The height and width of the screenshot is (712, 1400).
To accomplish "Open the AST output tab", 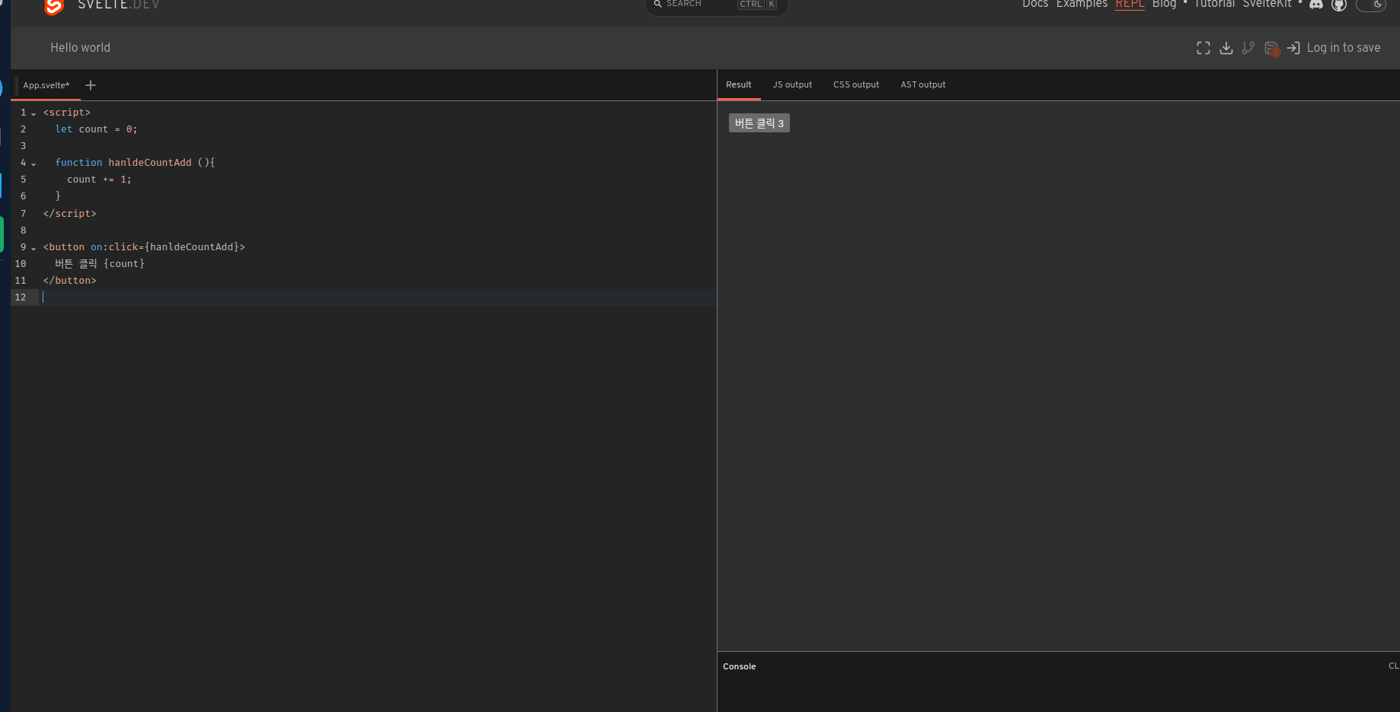I will click(x=923, y=84).
